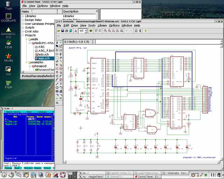Open the Library menu in Schematic window
This screenshot has height=179, width=224.
[102, 26]
